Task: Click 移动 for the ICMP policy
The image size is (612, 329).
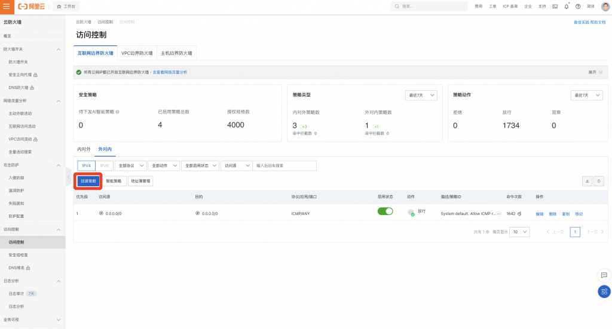Action: pyautogui.click(x=579, y=214)
